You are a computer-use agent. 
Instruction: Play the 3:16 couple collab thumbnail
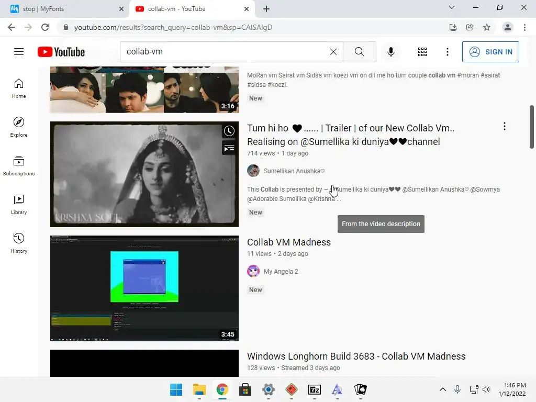pyautogui.click(x=144, y=90)
